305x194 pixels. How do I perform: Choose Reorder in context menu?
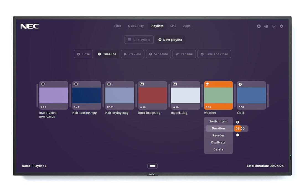218,135
